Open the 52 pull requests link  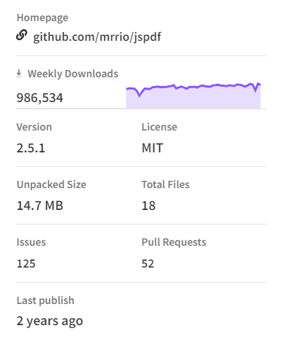tap(148, 264)
